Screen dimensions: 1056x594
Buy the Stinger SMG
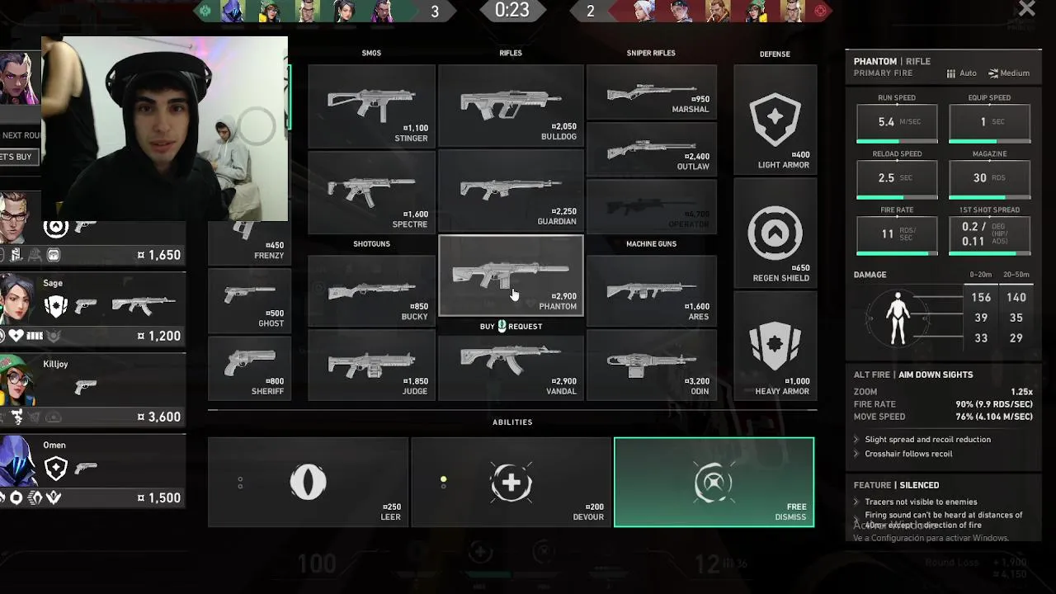[371, 106]
